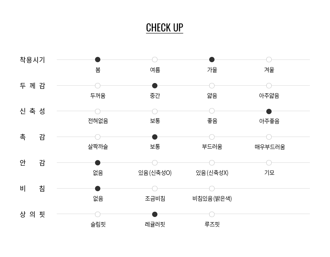This screenshot has height=257, width=330.
Task: Select 두꺼움 thickness option
Action: point(98,86)
